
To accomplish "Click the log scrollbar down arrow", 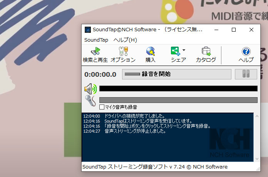I will 257,159.
